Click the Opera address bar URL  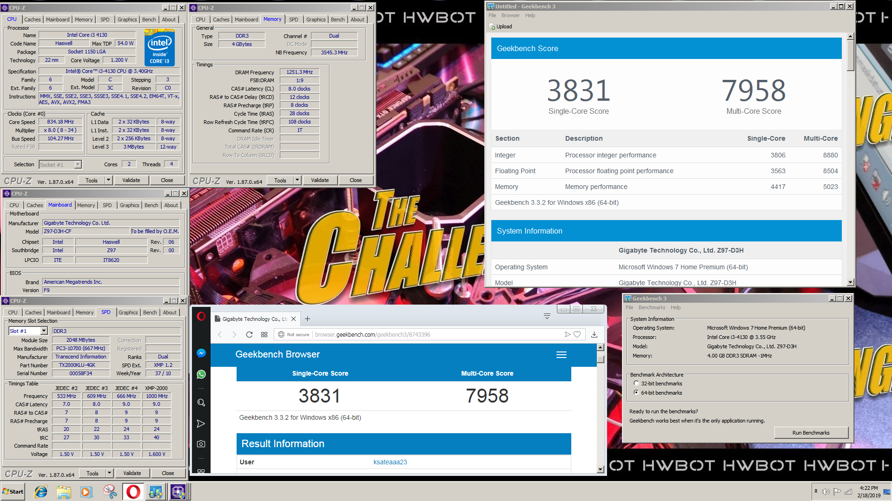[x=372, y=334]
